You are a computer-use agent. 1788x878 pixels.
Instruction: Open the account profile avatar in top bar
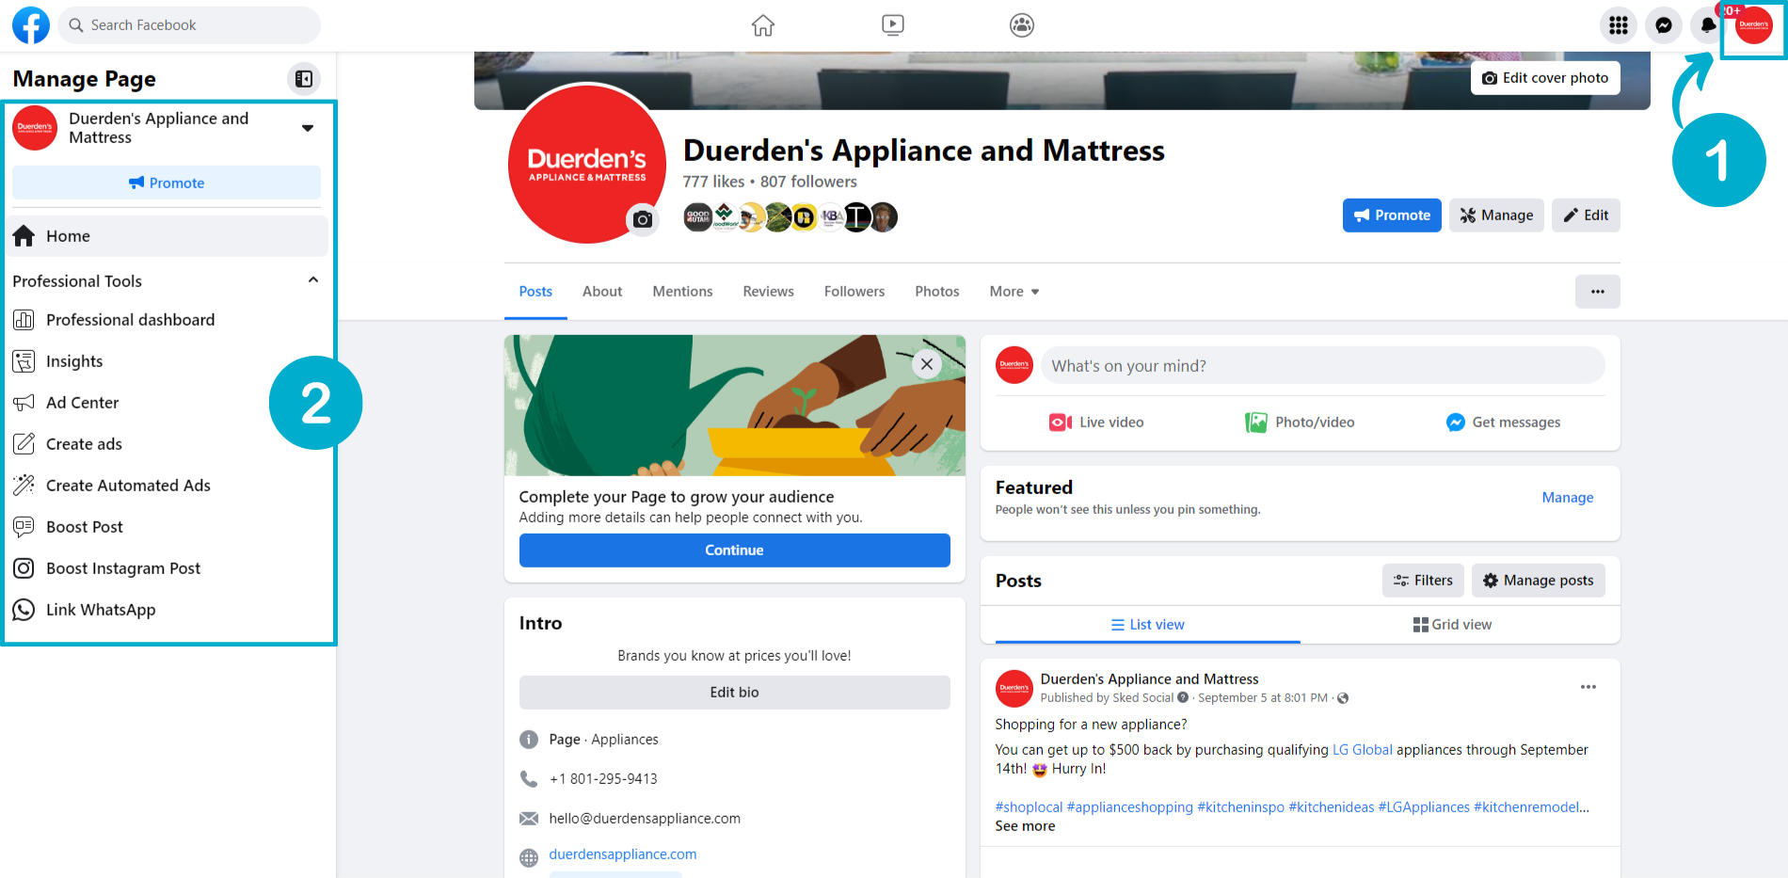(x=1754, y=25)
